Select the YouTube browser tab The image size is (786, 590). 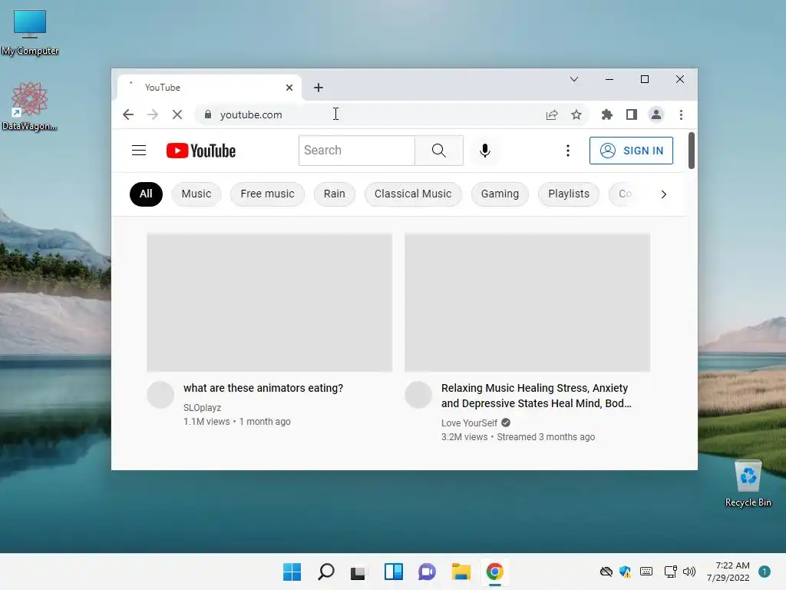[209, 88]
